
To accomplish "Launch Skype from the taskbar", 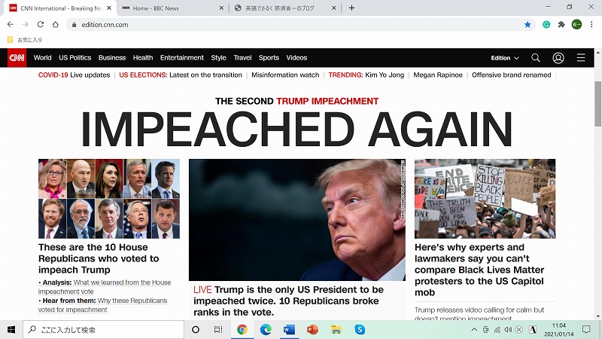I will 360,329.
